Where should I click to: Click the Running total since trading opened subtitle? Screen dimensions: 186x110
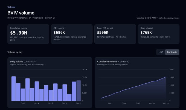pyautogui.click(x=113, y=64)
